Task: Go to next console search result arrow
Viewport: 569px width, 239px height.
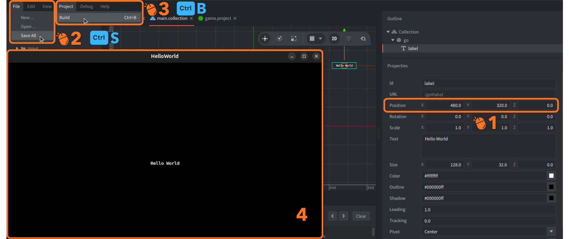Action: pyautogui.click(x=343, y=216)
